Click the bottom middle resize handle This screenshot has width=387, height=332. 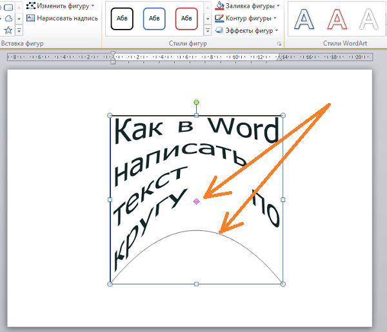196,284
